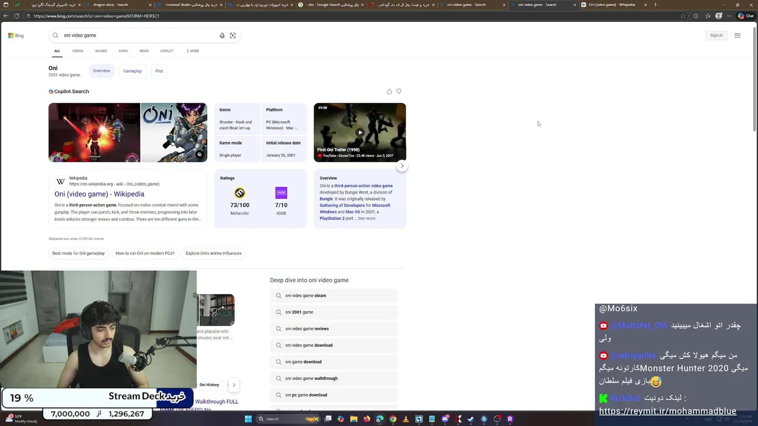Open the browser Copilot Chat button
This screenshot has height=426, width=758.
[x=746, y=16]
